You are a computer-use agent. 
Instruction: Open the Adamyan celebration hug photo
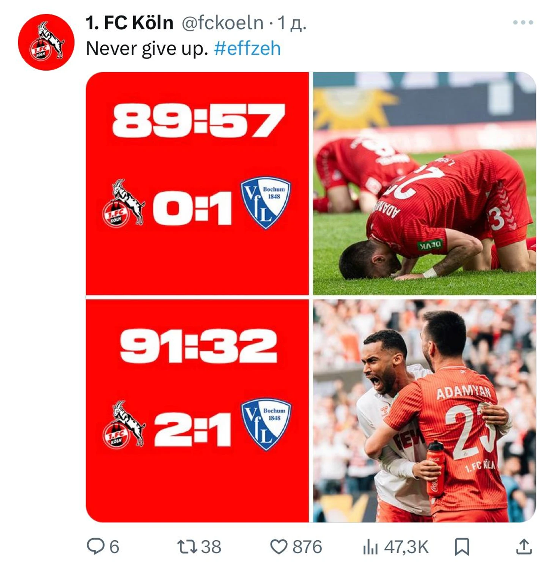click(x=424, y=411)
